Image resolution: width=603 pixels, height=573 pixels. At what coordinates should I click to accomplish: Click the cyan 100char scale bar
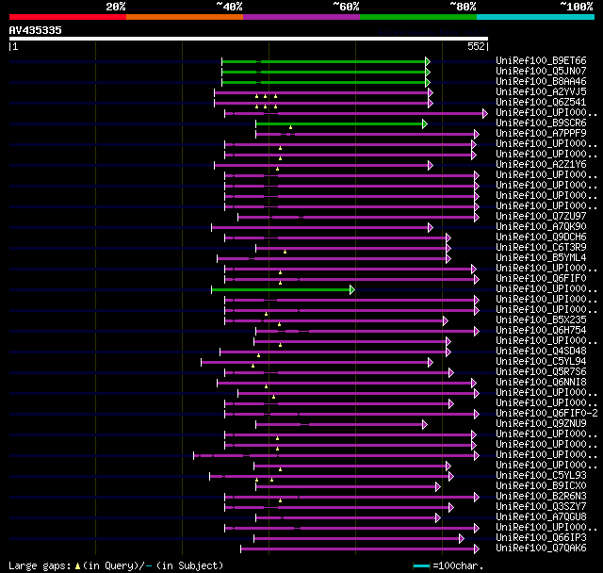pos(421,565)
